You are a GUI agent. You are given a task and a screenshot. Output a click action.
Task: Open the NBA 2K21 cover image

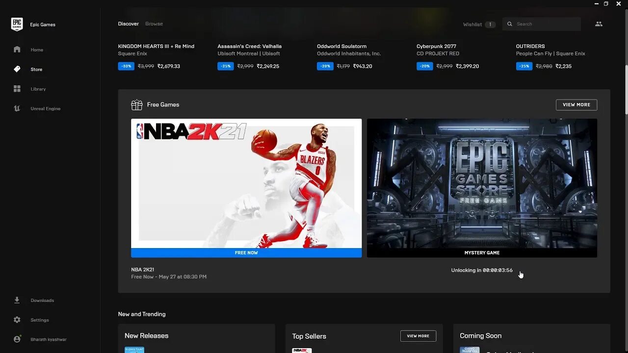[x=246, y=183]
